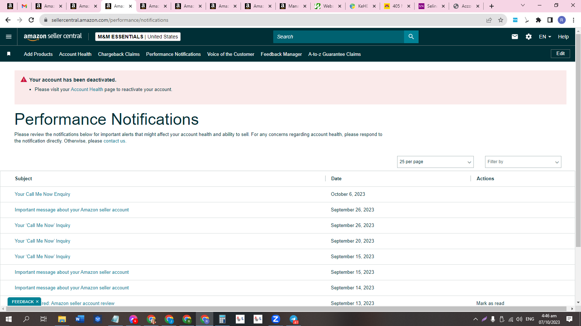
Task: Open the Windows notification center
Action: pyautogui.click(x=569, y=319)
